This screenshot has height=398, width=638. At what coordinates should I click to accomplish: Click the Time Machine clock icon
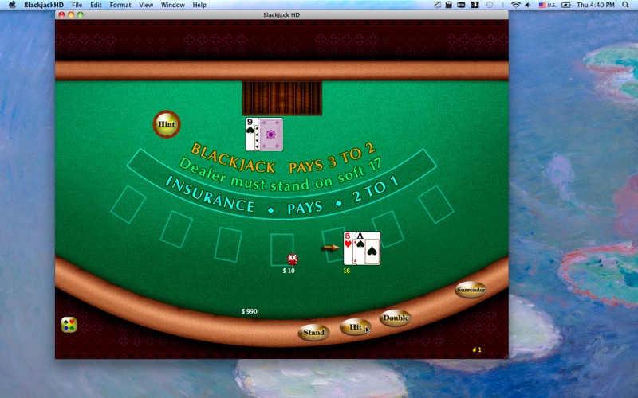coord(490,5)
